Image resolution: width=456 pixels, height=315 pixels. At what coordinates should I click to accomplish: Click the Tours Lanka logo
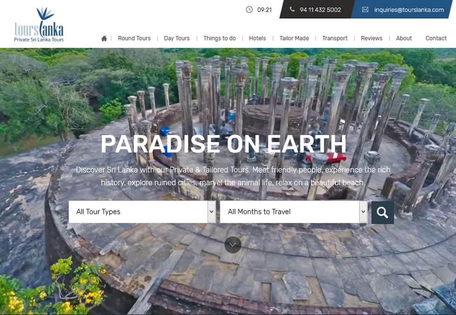click(x=39, y=25)
